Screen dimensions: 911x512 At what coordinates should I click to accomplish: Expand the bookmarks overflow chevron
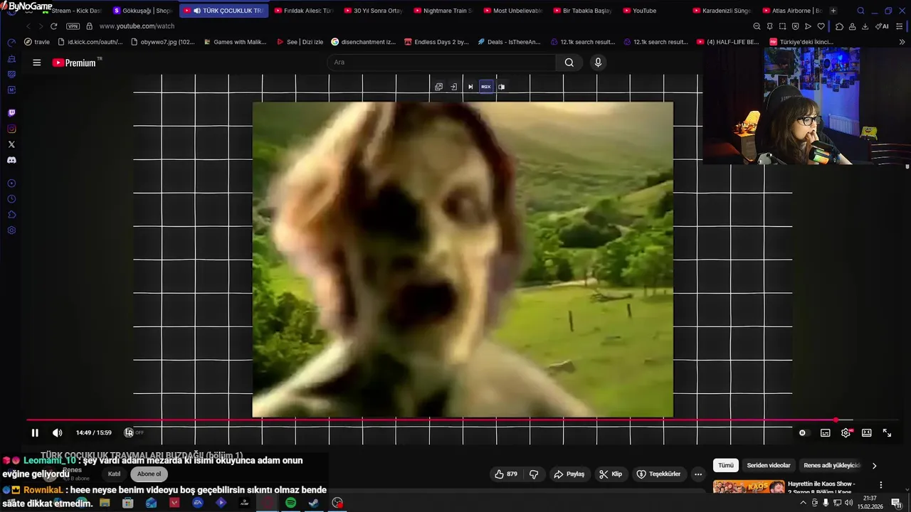(902, 42)
